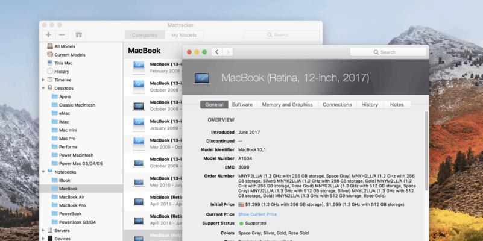Open the Mac mini folder
The image size is (483, 241).
[x=68, y=130]
